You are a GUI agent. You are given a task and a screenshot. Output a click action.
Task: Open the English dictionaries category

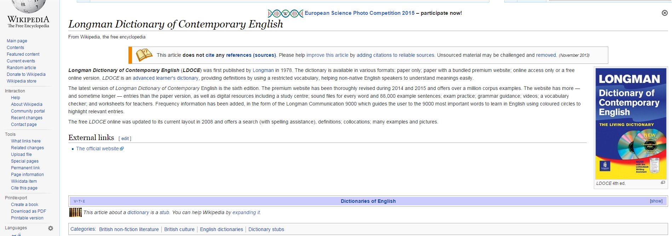[x=221, y=229]
